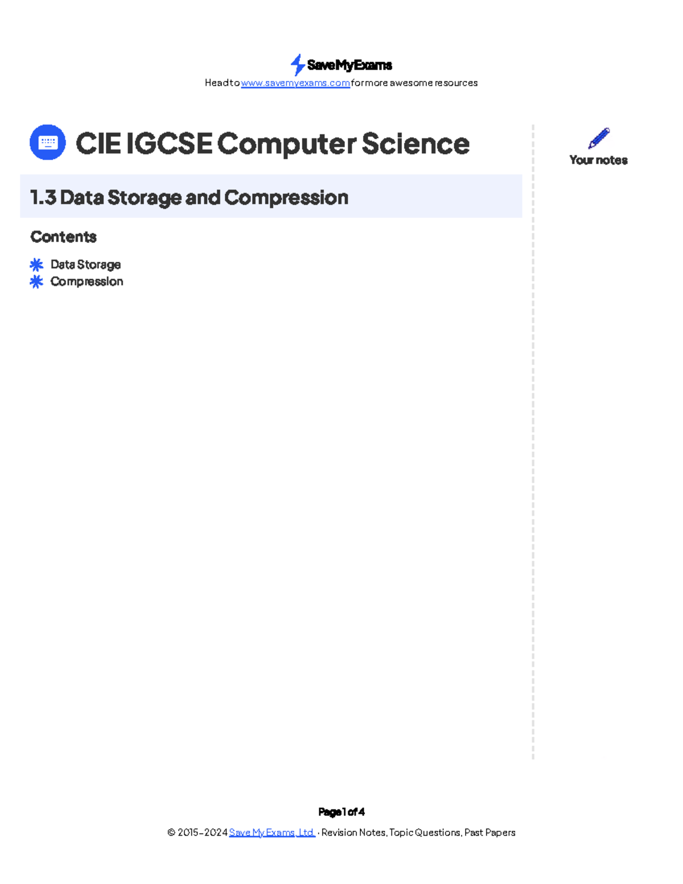Click the Your notes label
Image resolution: width=683 pixels, height=884 pixels.
[599, 160]
